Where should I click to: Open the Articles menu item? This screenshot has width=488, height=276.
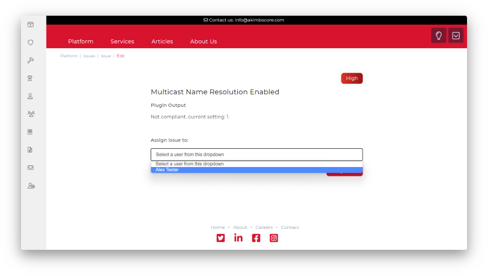tap(162, 41)
